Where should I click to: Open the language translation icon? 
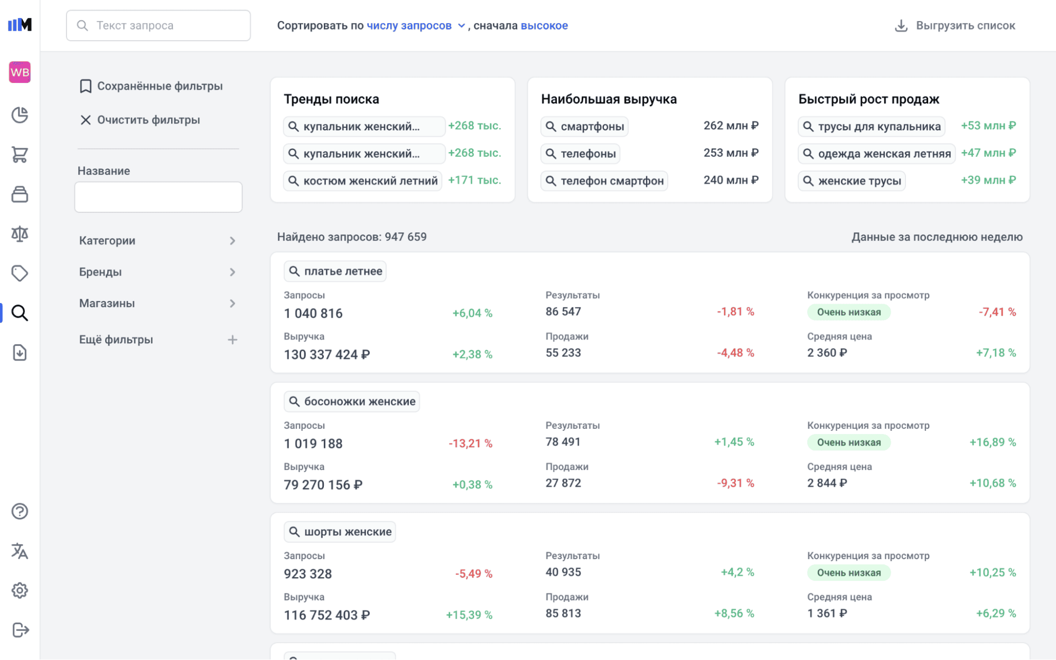click(x=20, y=551)
